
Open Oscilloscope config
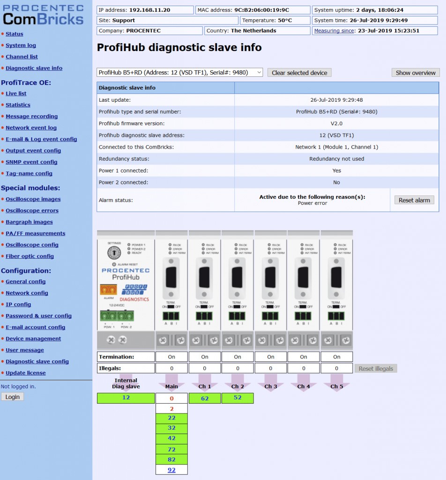pos(32,245)
